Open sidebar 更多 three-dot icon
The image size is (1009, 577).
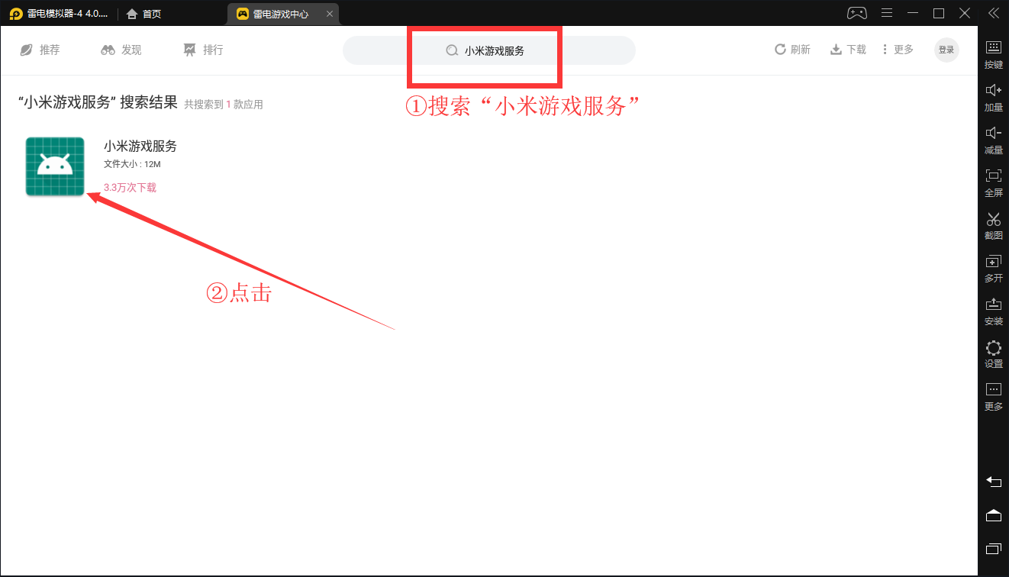click(993, 396)
